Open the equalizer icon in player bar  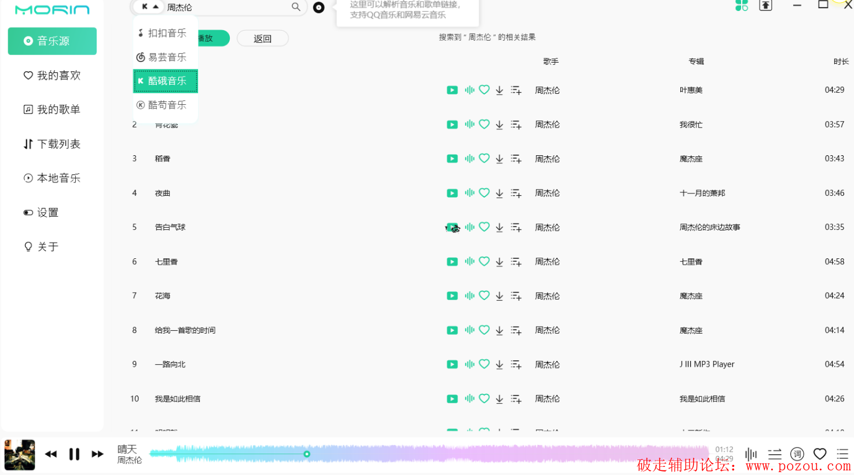751,454
